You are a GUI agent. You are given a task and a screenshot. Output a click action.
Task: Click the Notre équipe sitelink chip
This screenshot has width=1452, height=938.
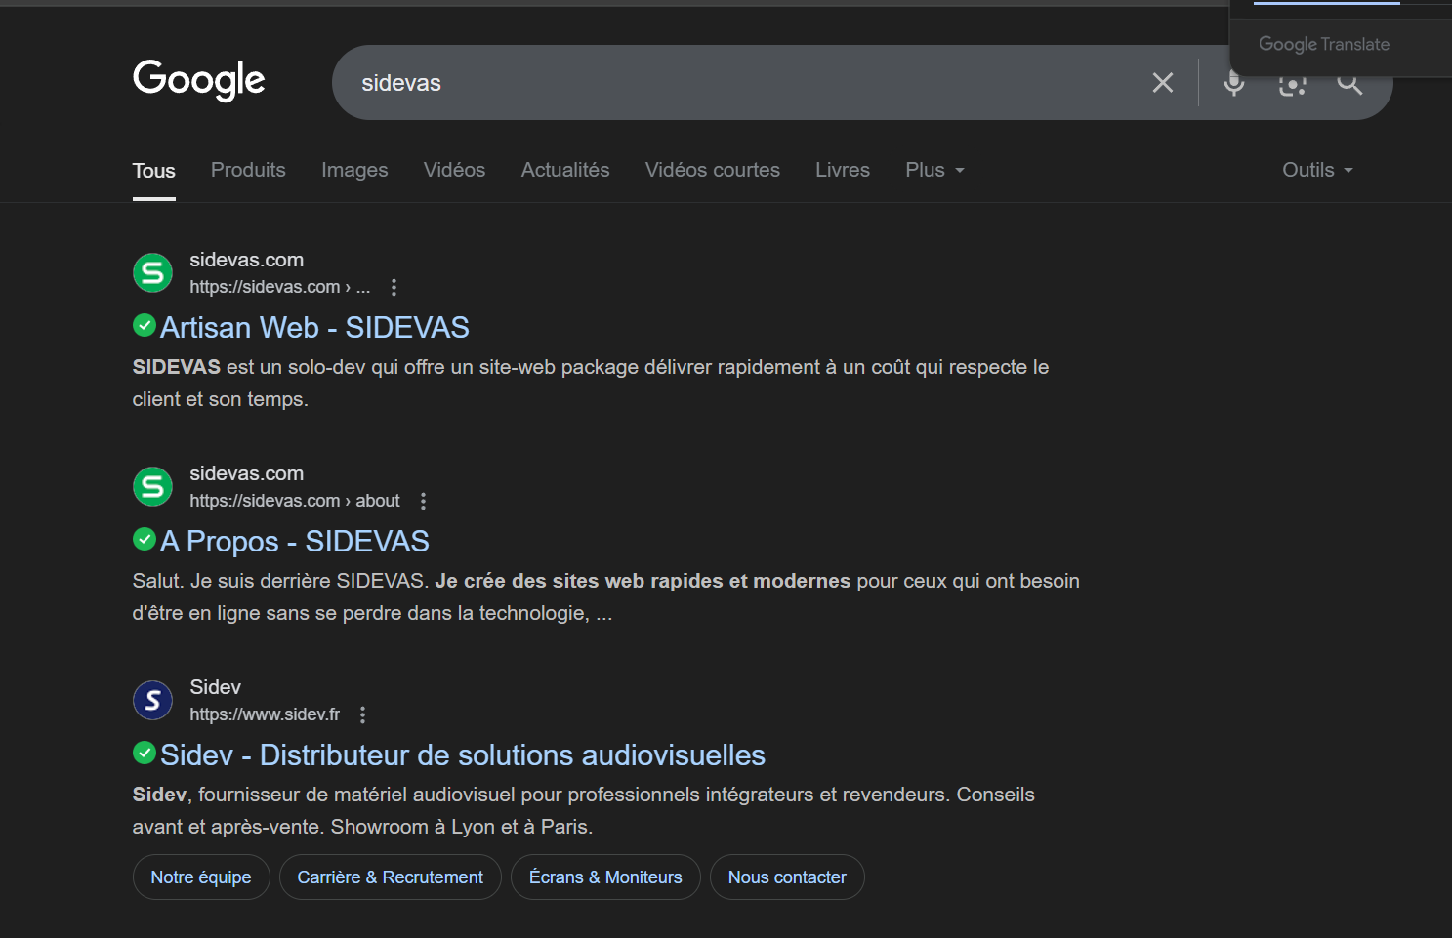coord(201,877)
